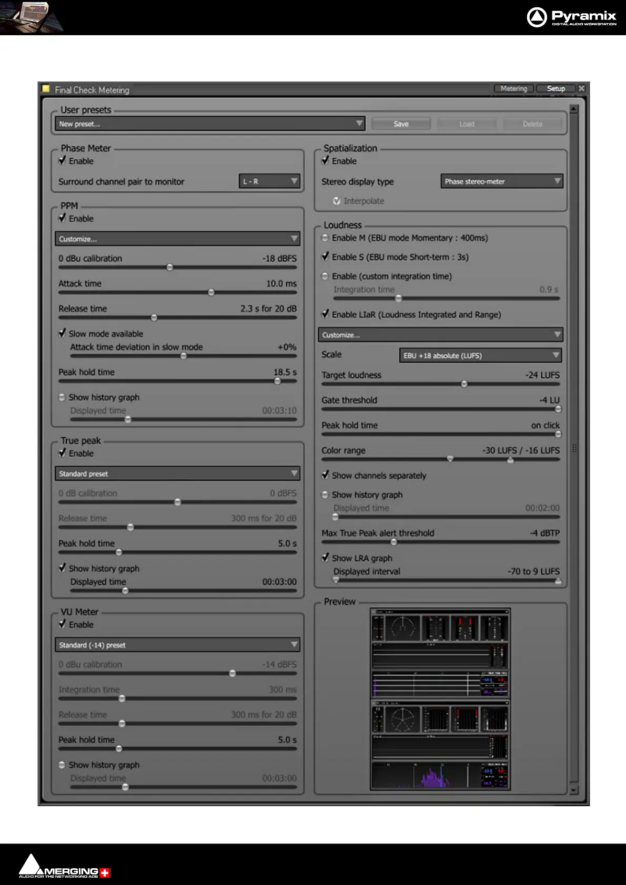Viewport: 626px width, 885px height.
Task: Open VU Meter Standard (-14) preset dropdown
Action: (177, 645)
